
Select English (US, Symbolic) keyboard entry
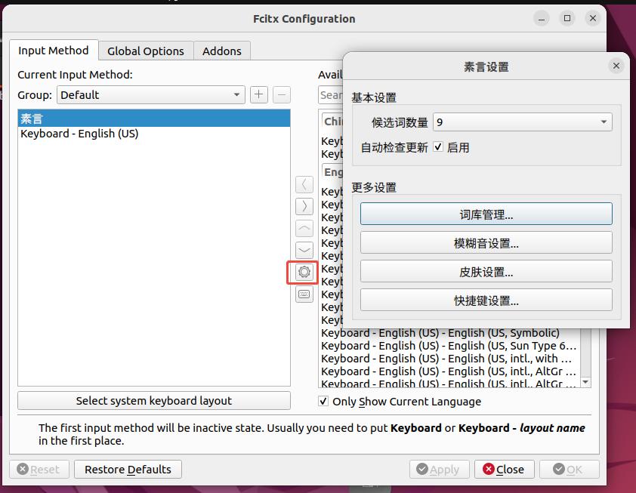click(x=450, y=333)
